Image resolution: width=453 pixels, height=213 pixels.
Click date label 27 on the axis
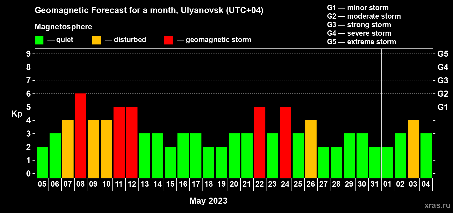coord(323,184)
